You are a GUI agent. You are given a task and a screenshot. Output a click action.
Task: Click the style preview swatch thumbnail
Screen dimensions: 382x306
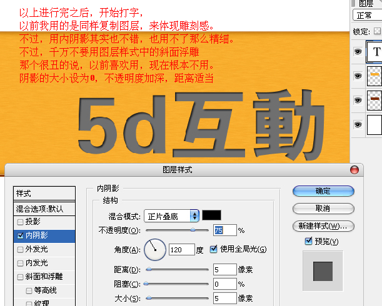pyautogui.click(x=323, y=271)
